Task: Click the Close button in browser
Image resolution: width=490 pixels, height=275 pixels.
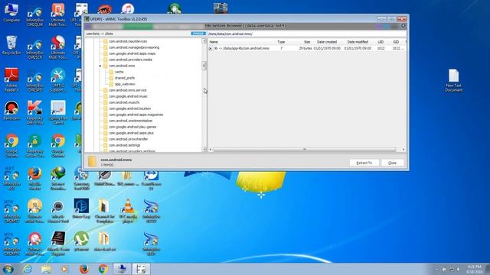Action: coord(392,163)
